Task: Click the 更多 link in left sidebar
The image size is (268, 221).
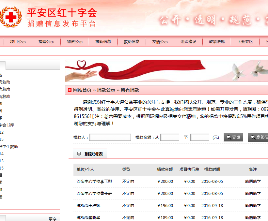Action: click(x=53, y=219)
